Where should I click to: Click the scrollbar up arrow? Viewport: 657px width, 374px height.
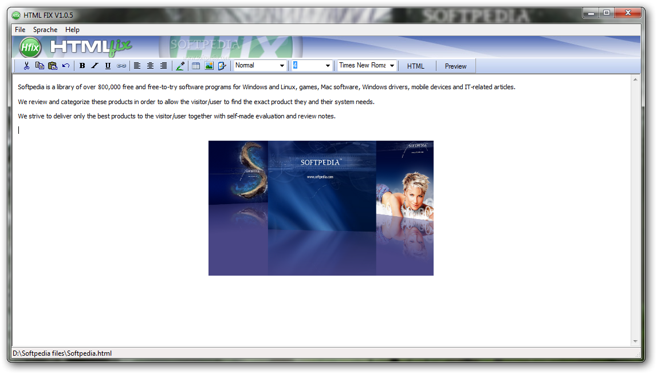(x=635, y=79)
